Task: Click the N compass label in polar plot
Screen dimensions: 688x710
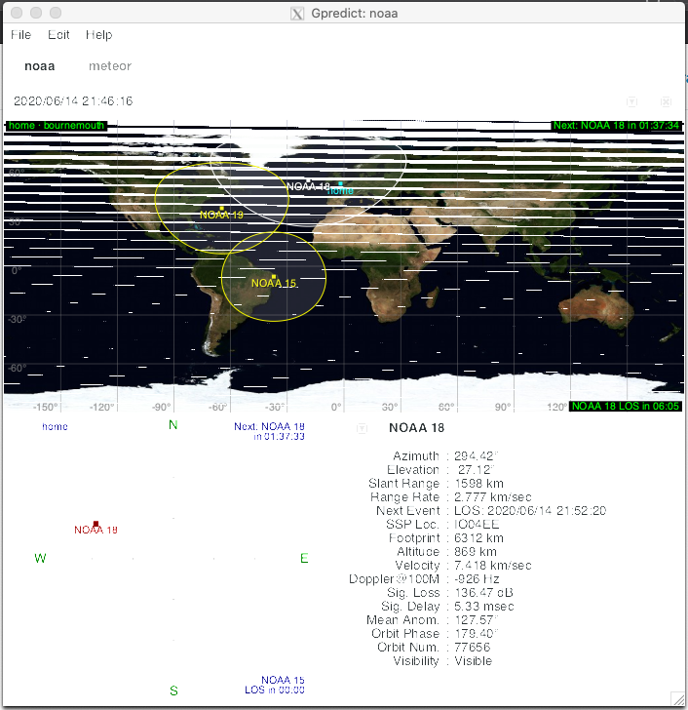Action: click(x=173, y=425)
